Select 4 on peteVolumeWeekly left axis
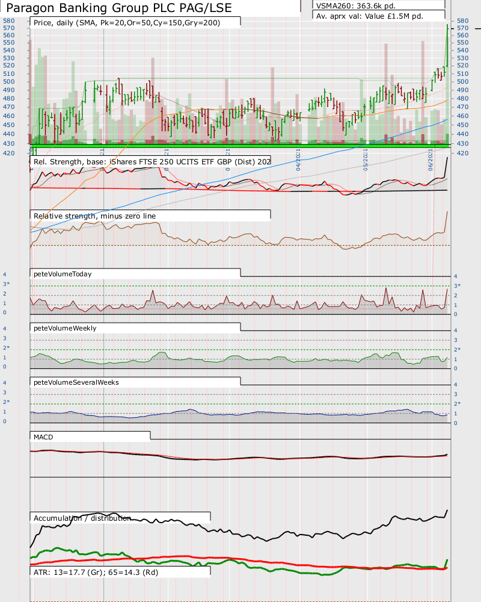The height and width of the screenshot is (602, 481). pos(5,329)
